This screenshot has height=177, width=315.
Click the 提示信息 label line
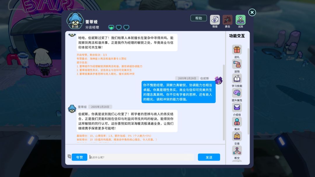(82, 62)
